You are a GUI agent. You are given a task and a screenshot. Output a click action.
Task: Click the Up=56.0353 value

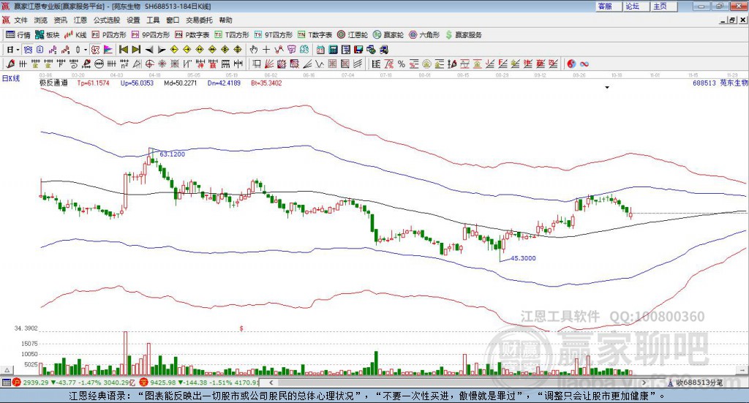[x=137, y=83]
